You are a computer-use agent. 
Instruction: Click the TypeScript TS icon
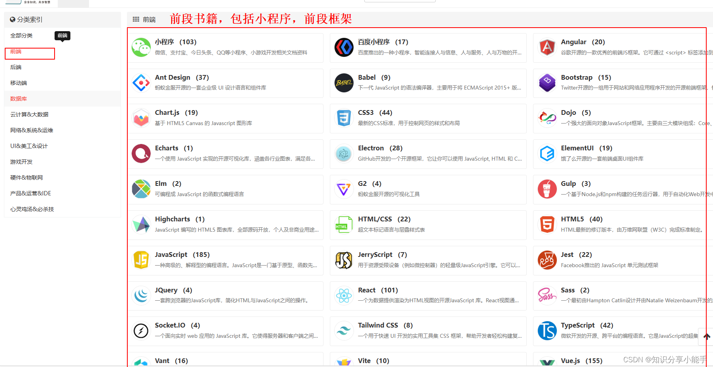pos(547,331)
